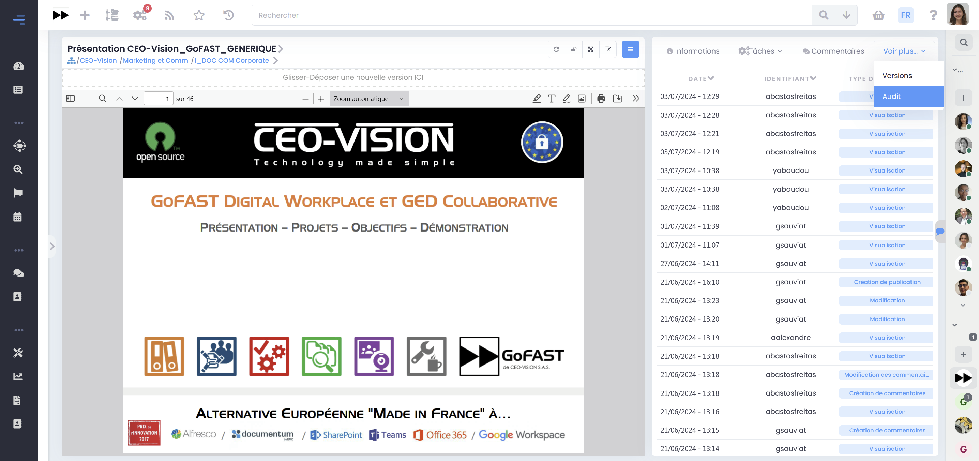The image size is (979, 461).
Task: Toggle the PDF sidebar panel
Action: 70,99
